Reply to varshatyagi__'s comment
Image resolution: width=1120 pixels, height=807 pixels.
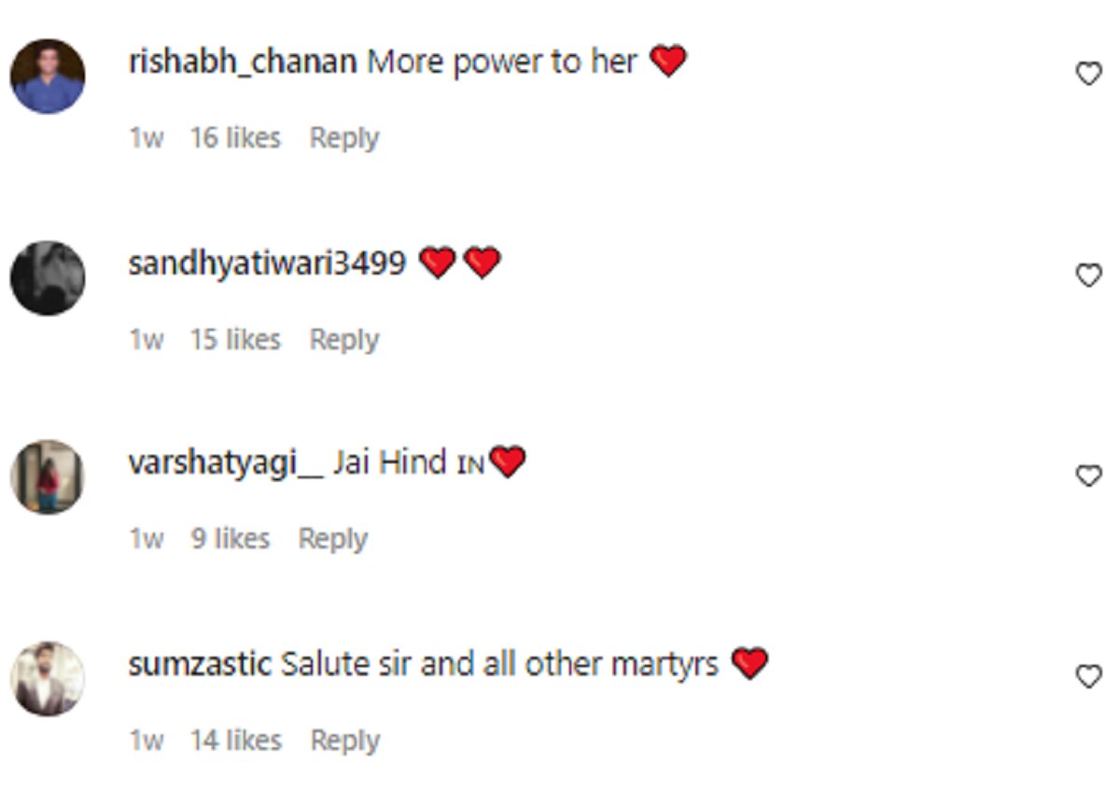point(333,540)
